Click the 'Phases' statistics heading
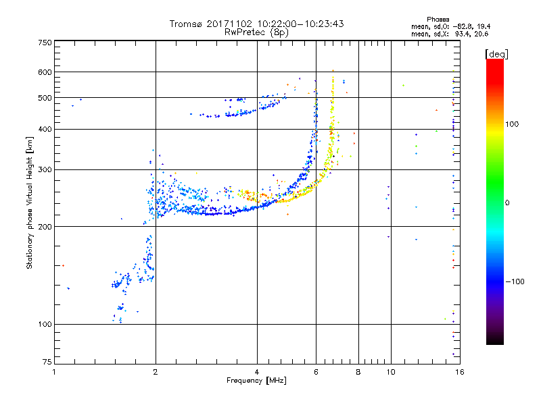The image size is (541, 405). [x=438, y=20]
